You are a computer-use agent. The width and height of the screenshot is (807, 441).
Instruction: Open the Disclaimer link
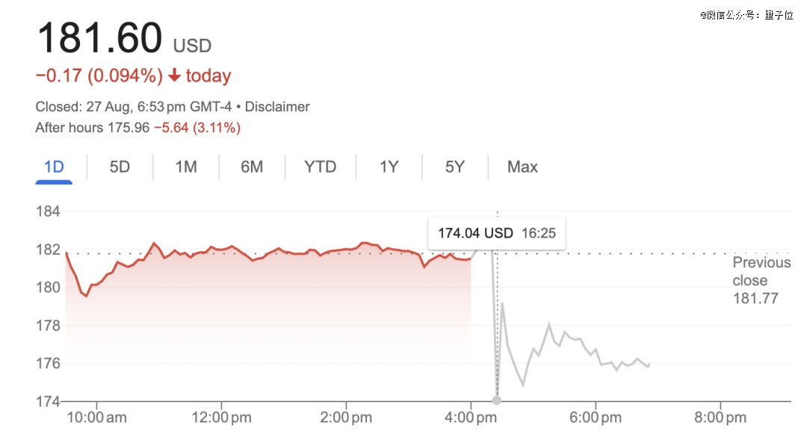(277, 107)
